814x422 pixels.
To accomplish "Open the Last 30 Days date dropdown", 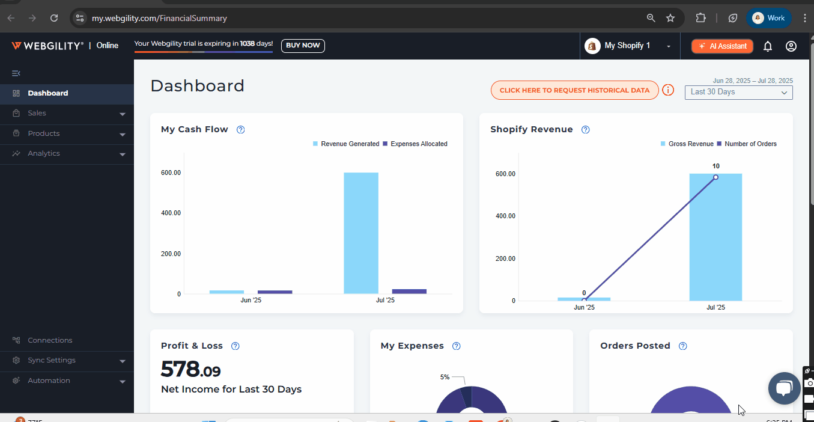I will click(738, 93).
